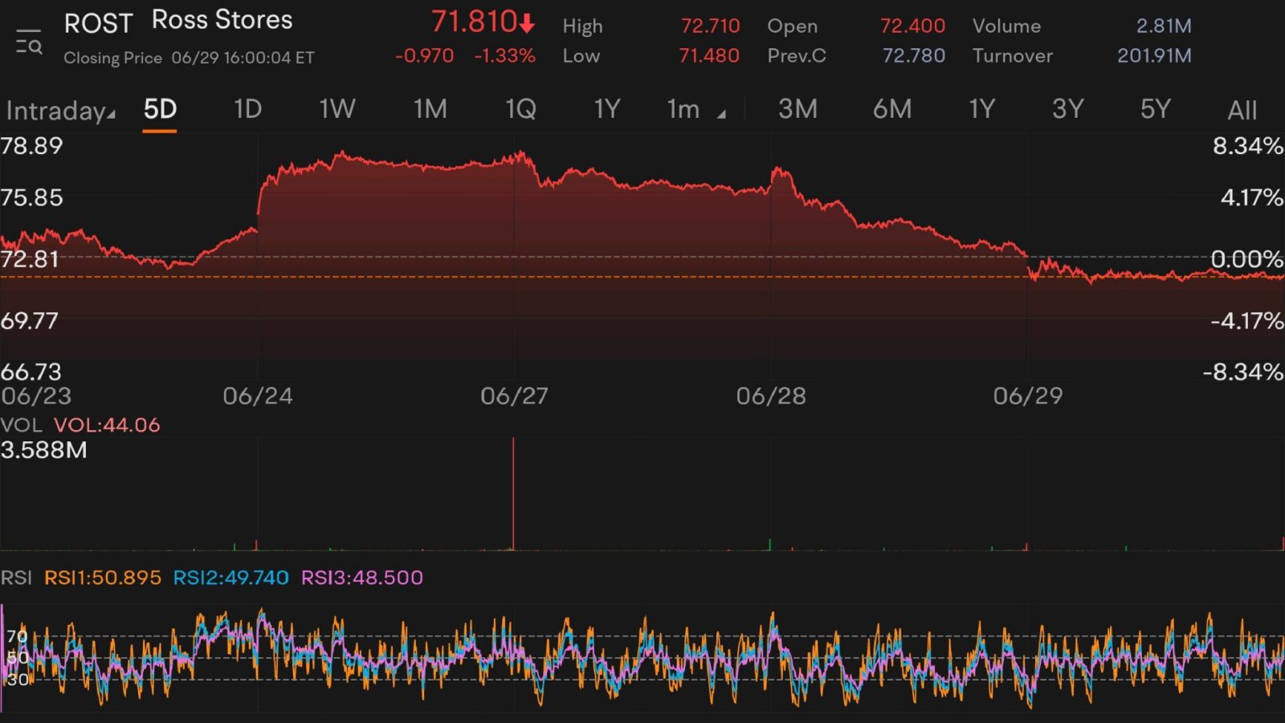This screenshot has height=723, width=1285.
Task: Click the VOL indicator label
Action: (x=22, y=425)
